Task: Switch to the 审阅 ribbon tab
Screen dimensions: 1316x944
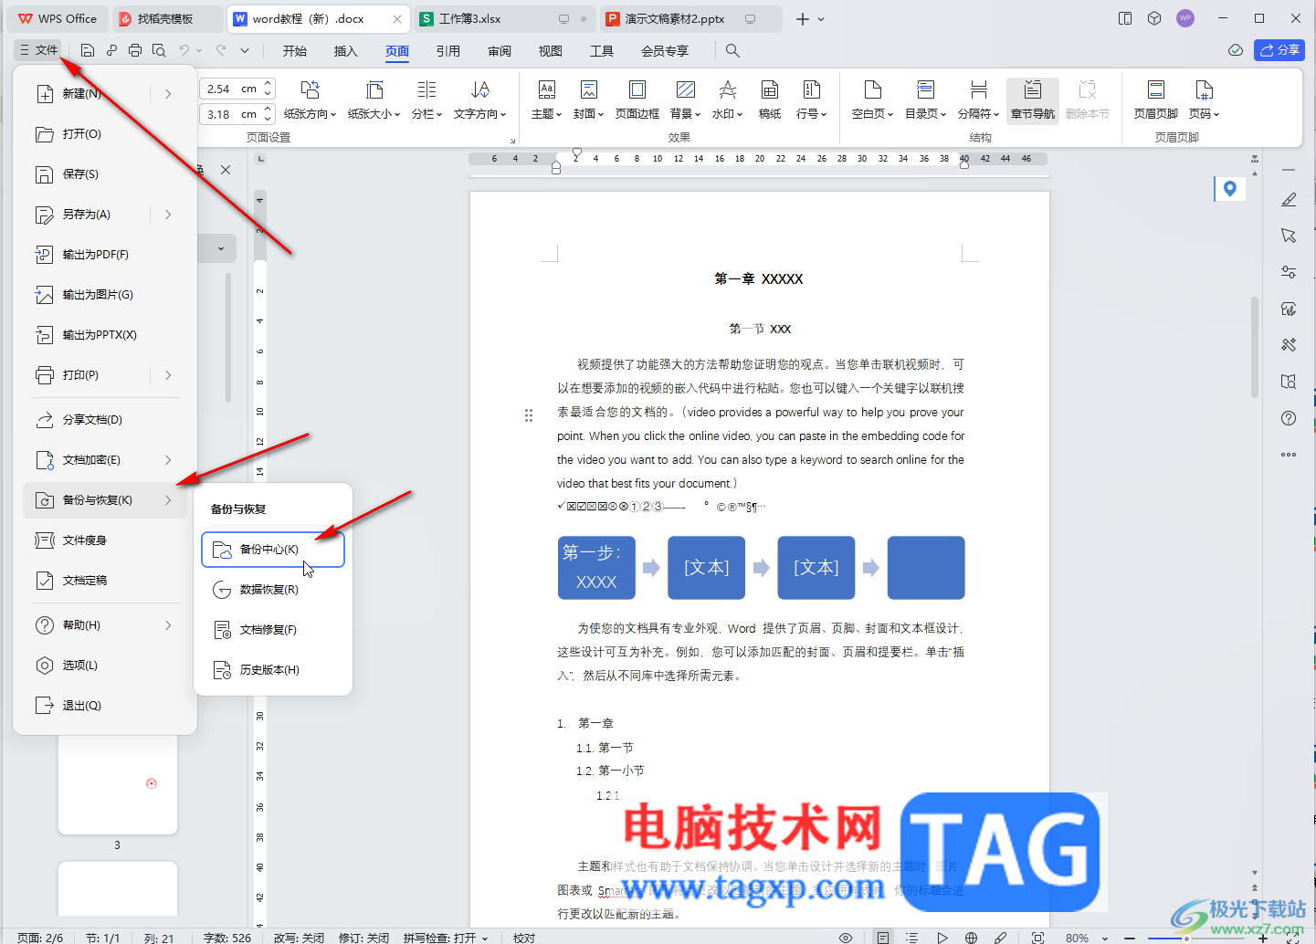Action: (x=500, y=51)
